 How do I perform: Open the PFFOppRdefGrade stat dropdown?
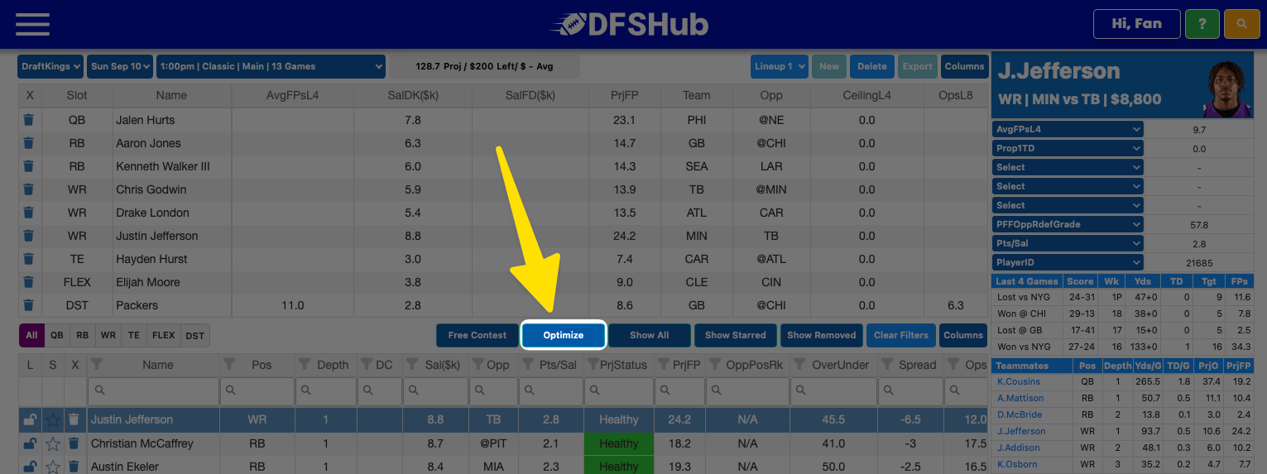[x=1068, y=224]
